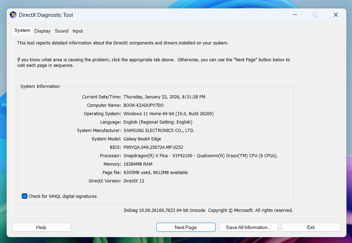
Task: Click the SAMSUNG ELECTRONICS CO., LTD. value
Action: 159,131
